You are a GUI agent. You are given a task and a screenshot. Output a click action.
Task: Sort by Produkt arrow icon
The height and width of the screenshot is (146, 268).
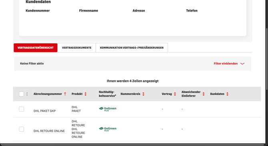(86, 94)
